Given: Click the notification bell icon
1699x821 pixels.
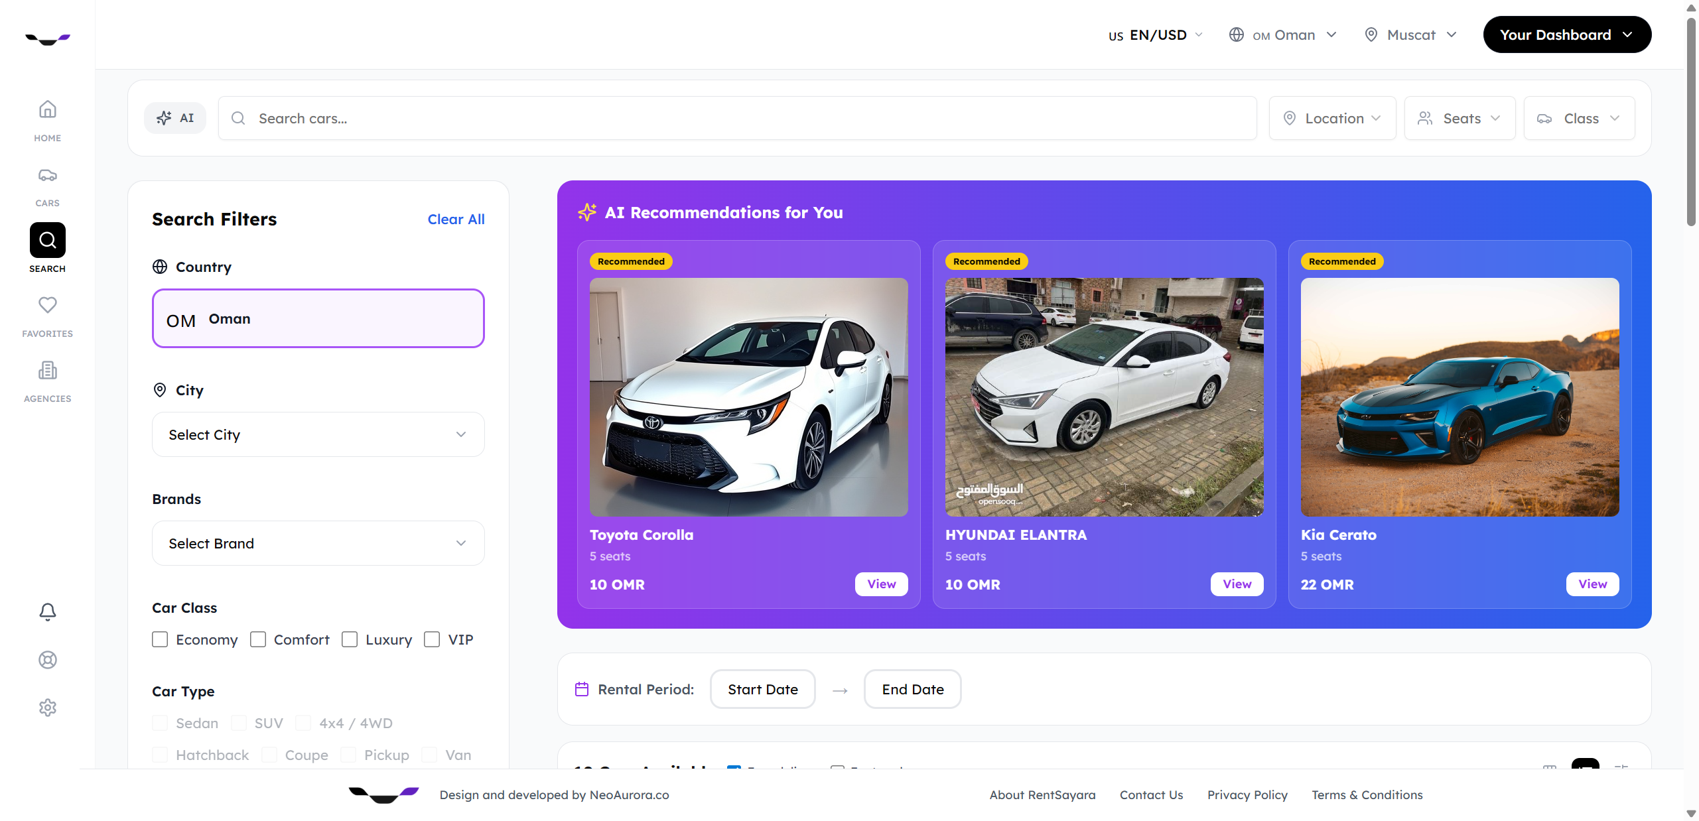Looking at the screenshot, I should pyautogui.click(x=47, y=612).
